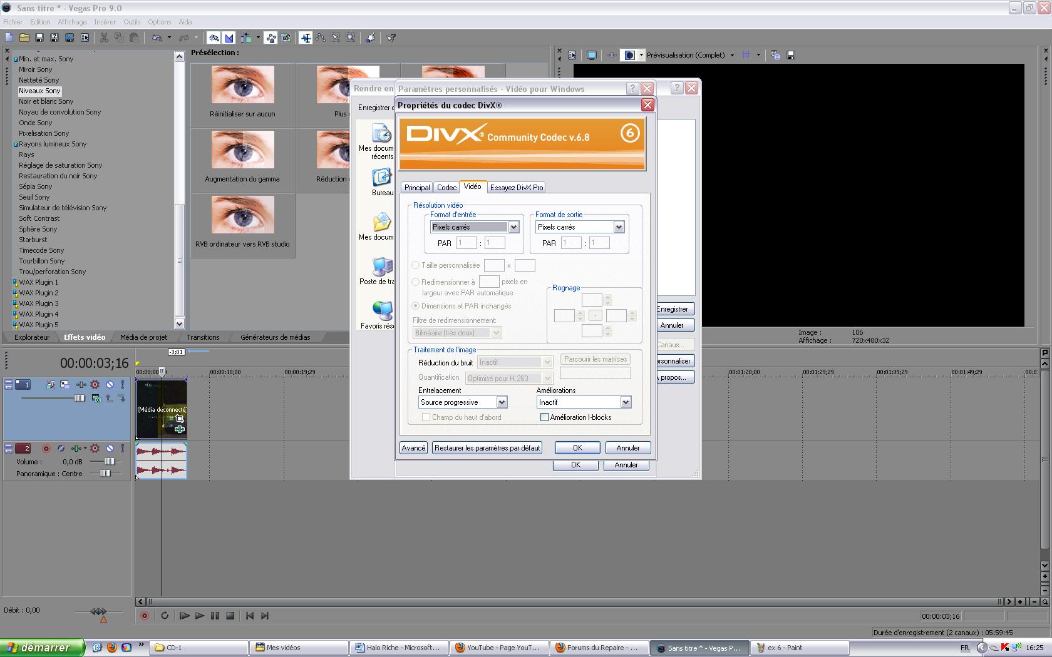Click the crop icon on the video clip
The image size is (1052, 657).
point(179,419)
